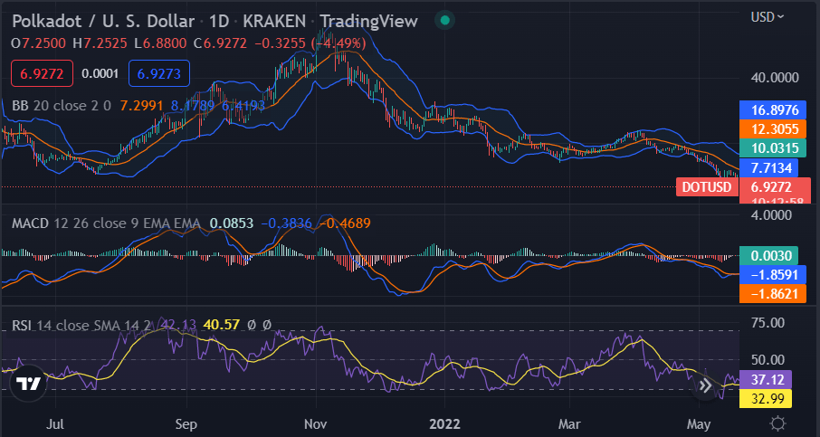Click the Jul label on time axis
Viewport: 820px width, 437px height.
[x=54, y=423]
